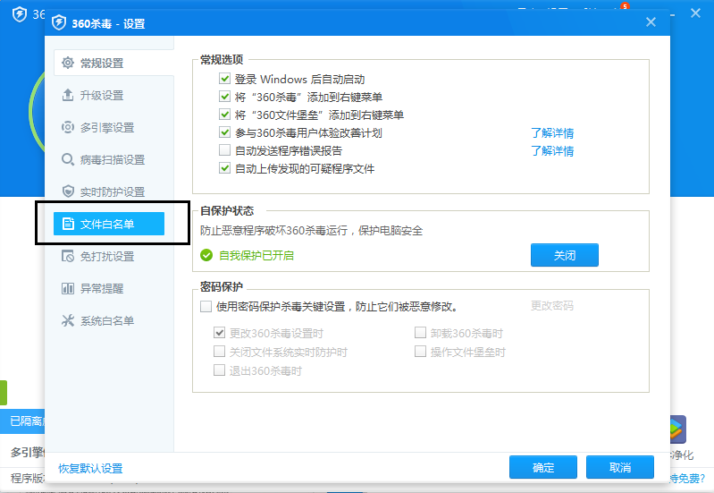Click 恢复默认设置 link
The height and width of the screenshot is (493, 714).
click(90, 469)
